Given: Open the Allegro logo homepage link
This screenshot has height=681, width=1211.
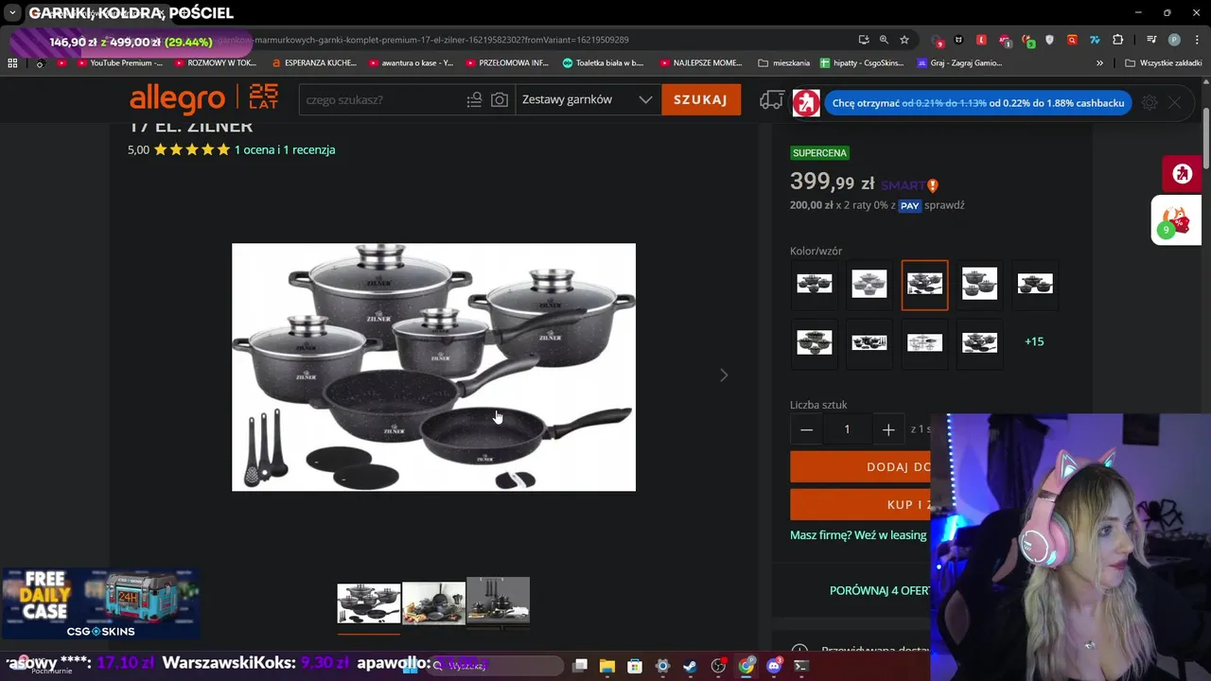Looking at the screenshot, I should 203,98.
